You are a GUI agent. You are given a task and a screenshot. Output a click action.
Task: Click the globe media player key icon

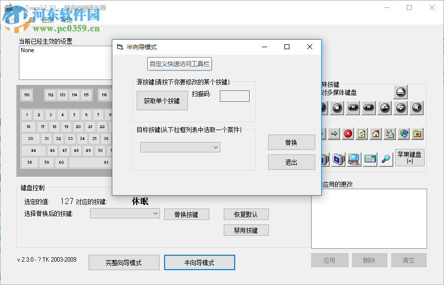click(x=404, y=134)
